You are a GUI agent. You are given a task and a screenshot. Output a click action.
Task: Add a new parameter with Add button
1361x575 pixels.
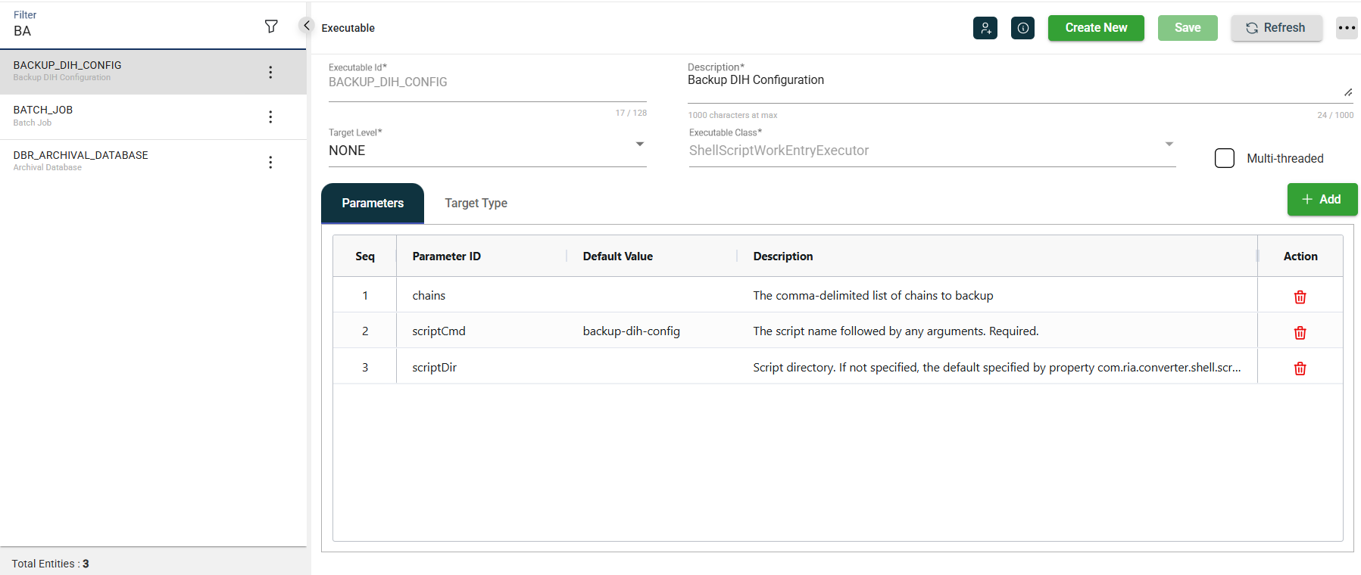pos(1322,199)
